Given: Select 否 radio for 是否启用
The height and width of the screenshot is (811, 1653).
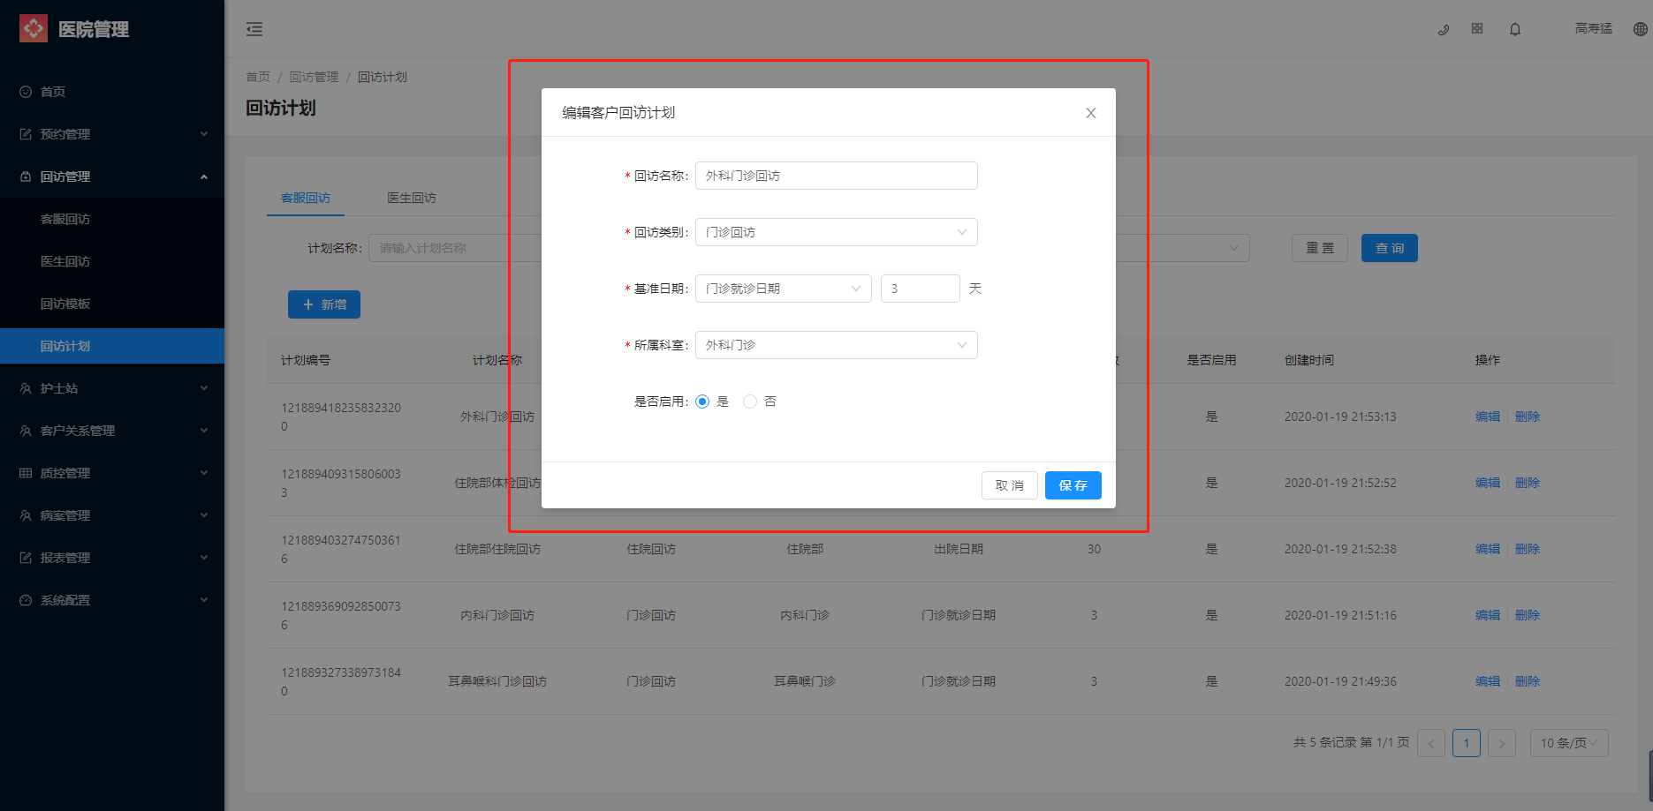Looking at the screenshot, I should [750, 402].
